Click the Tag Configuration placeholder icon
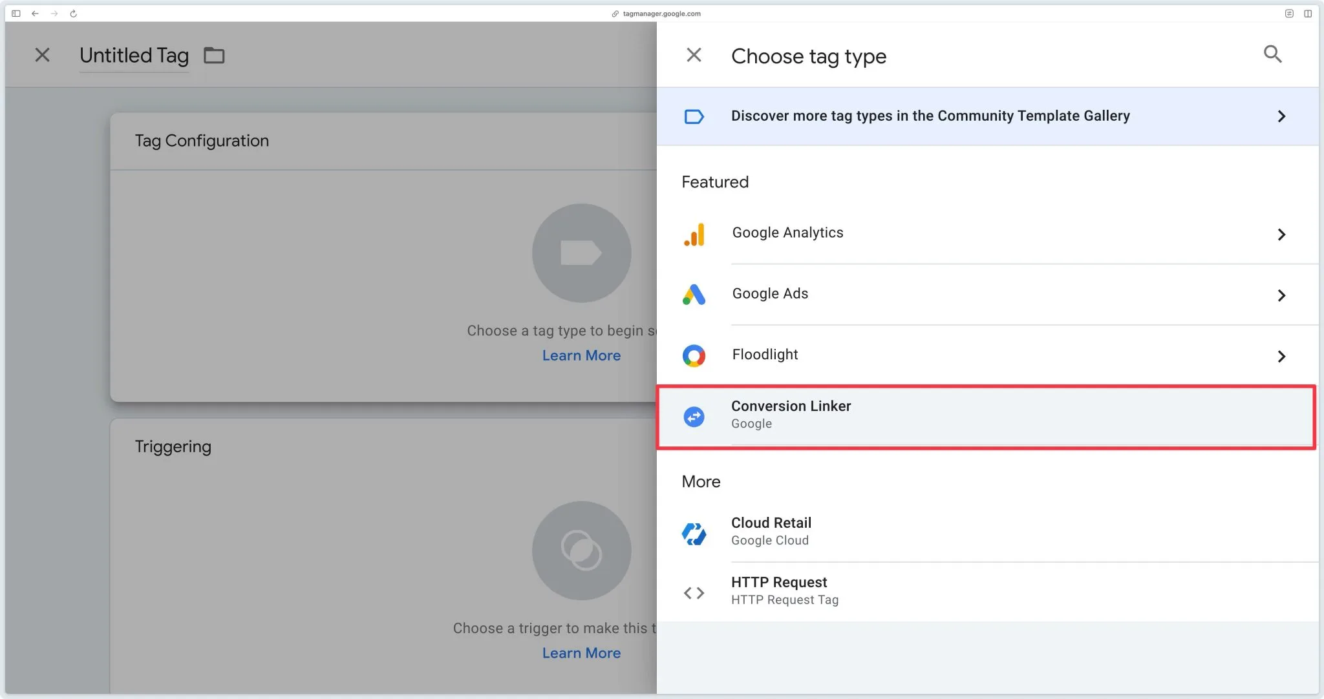The image size is (1324, 699). click(x=581, y=253)
